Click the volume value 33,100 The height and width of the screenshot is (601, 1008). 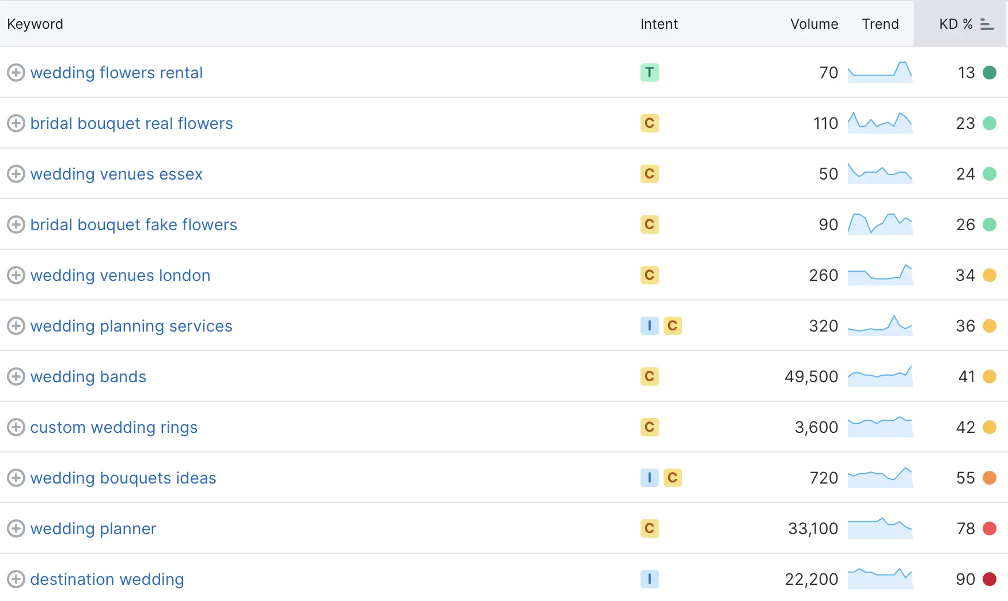click(x=813, y=528)
